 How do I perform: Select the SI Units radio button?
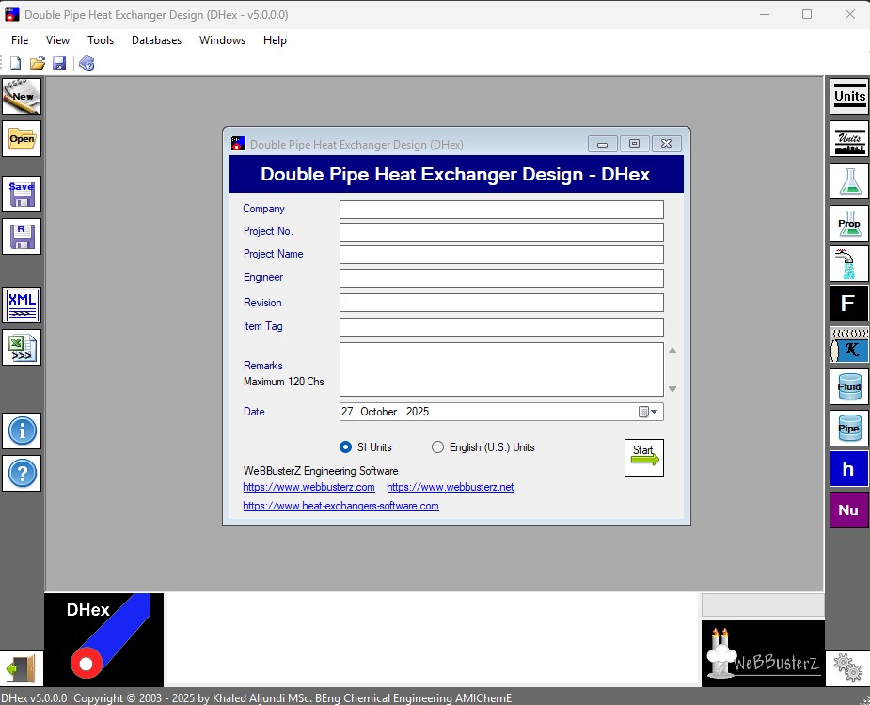(345, 447)
